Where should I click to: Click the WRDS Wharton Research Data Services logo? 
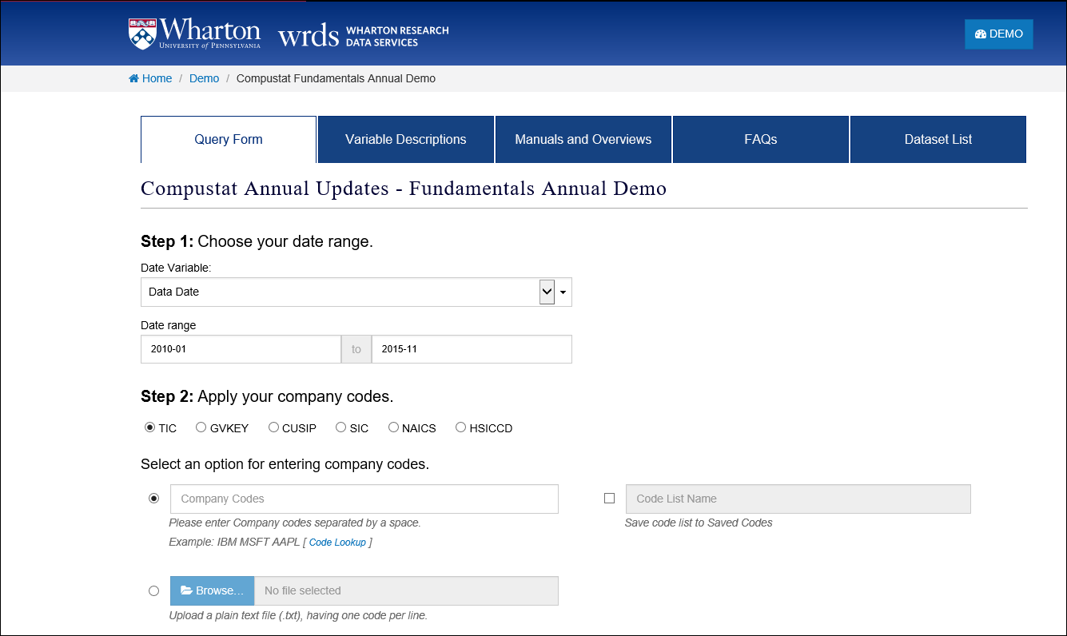(363, 36)
